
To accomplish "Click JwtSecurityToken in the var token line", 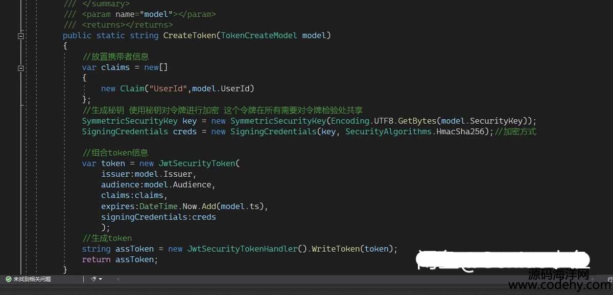I will coord(197,164).
